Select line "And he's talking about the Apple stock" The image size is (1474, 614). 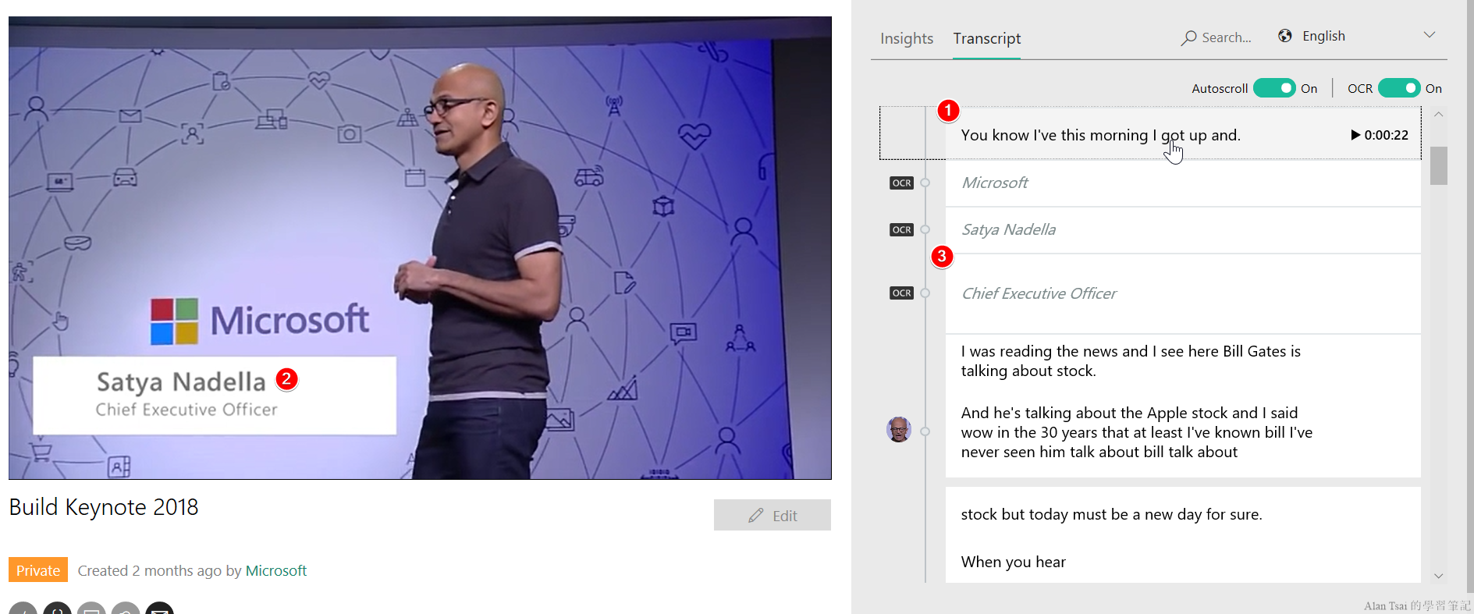[1137, 432]
